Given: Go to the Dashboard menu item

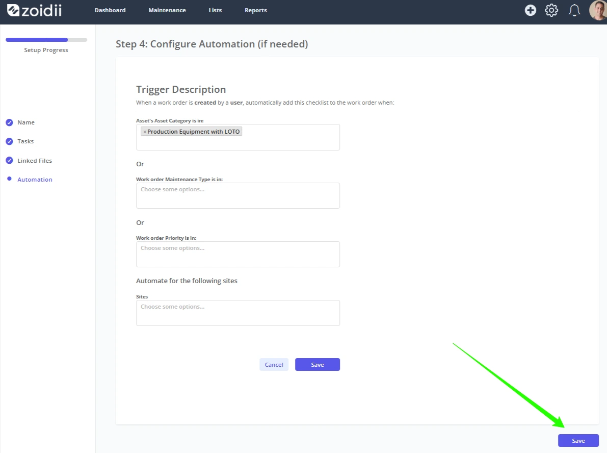Looking at the screenshot, I should click(x=110, y=10).
